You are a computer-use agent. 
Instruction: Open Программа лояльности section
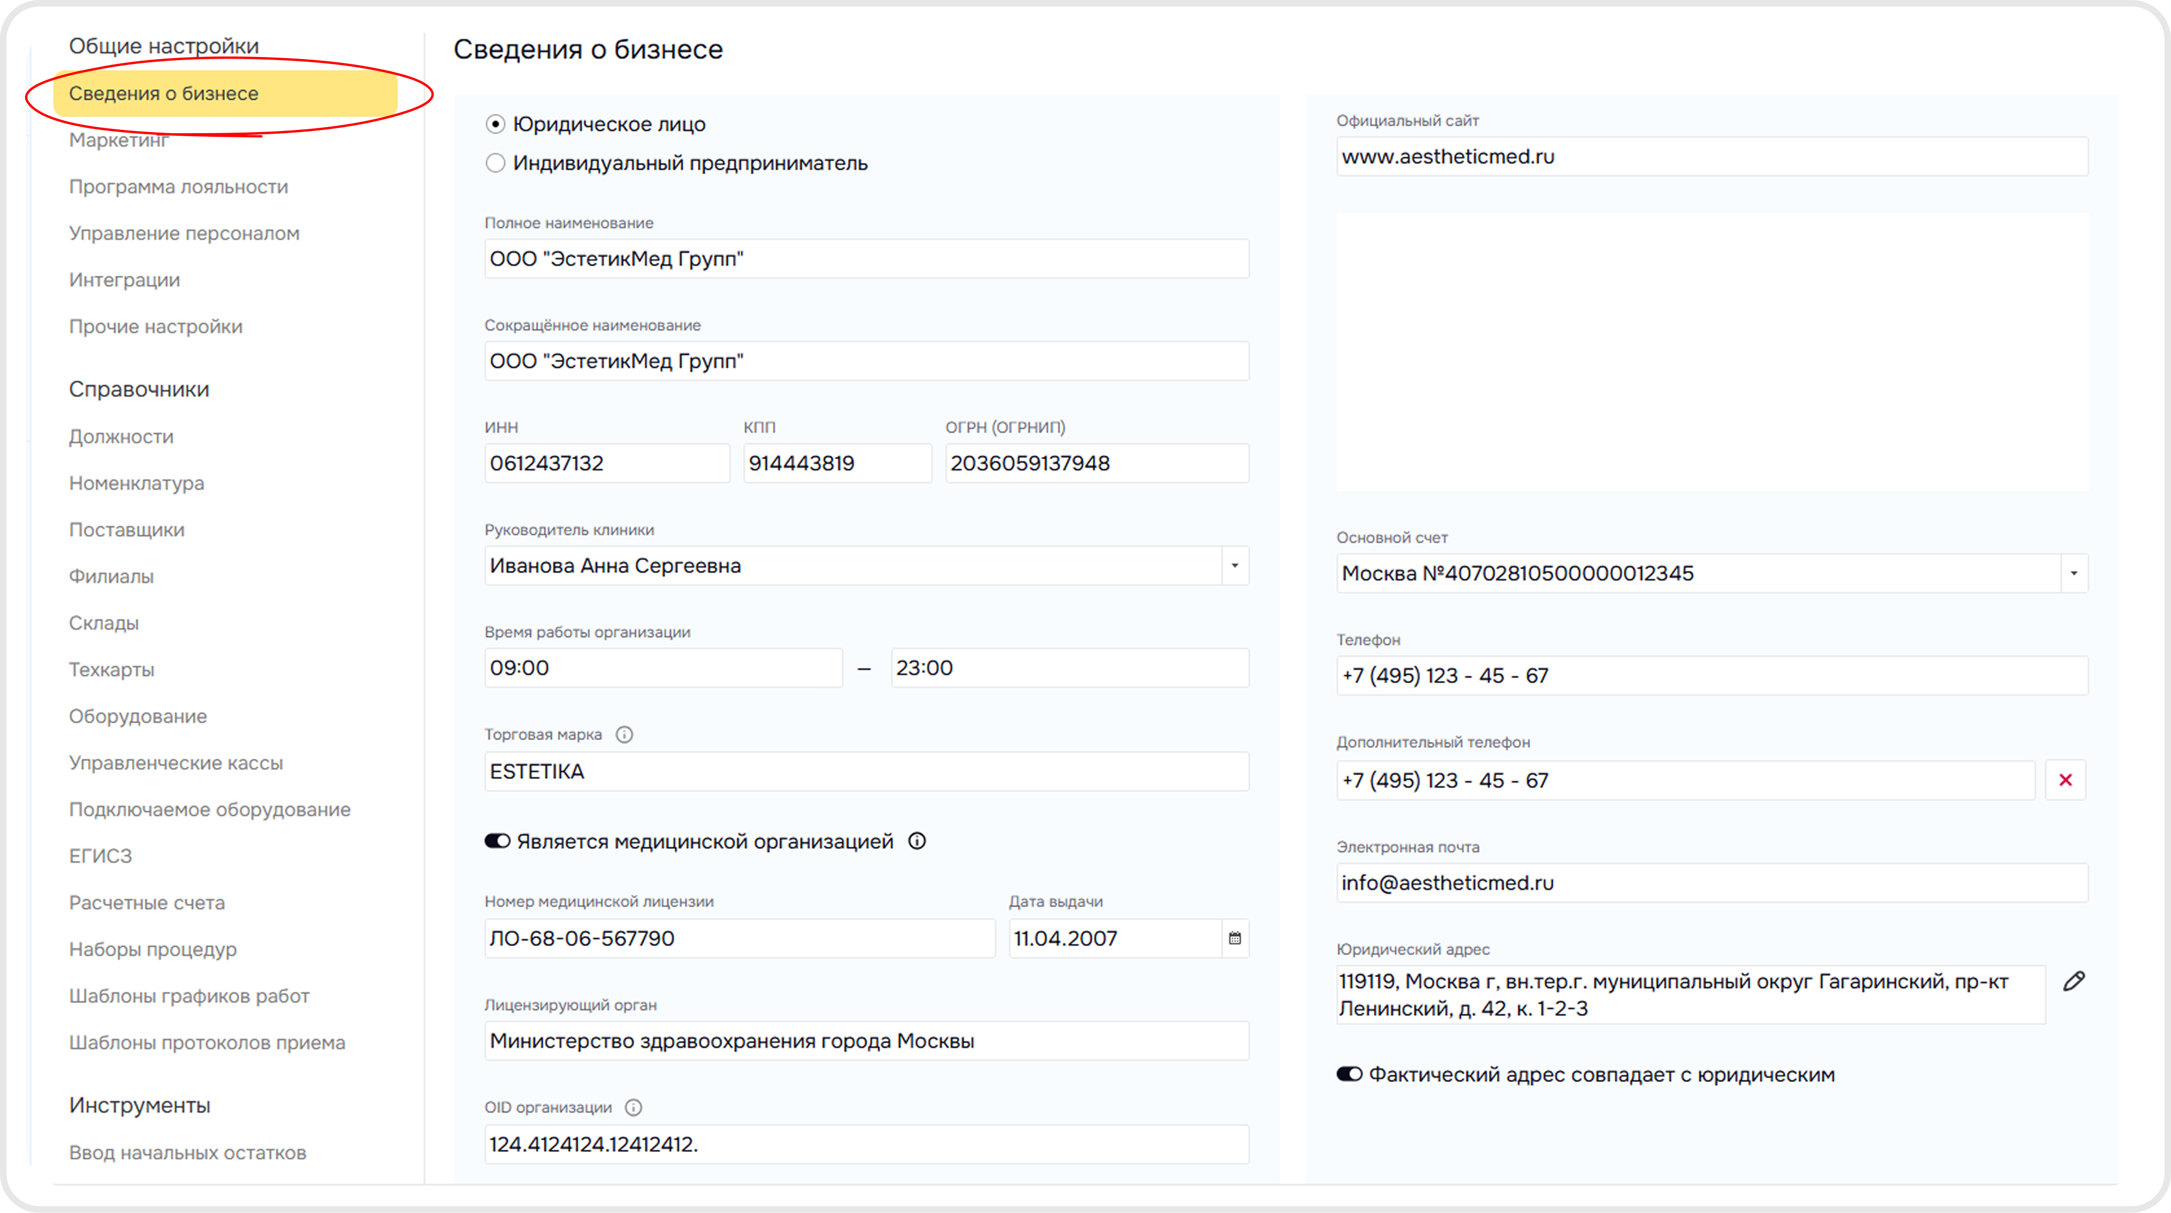179,186
